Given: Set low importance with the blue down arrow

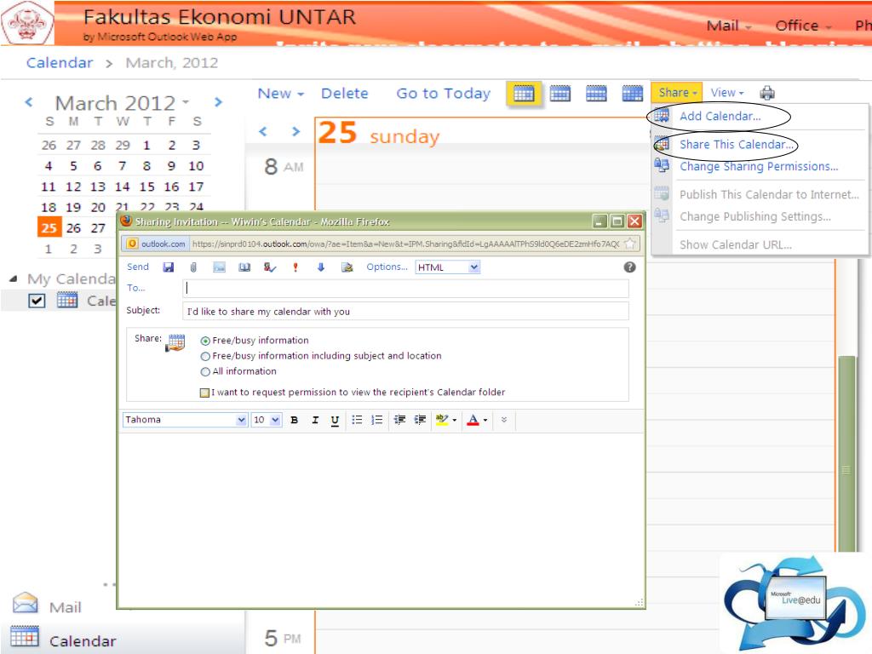Looking at the screenshot, I should click(321, 267).
